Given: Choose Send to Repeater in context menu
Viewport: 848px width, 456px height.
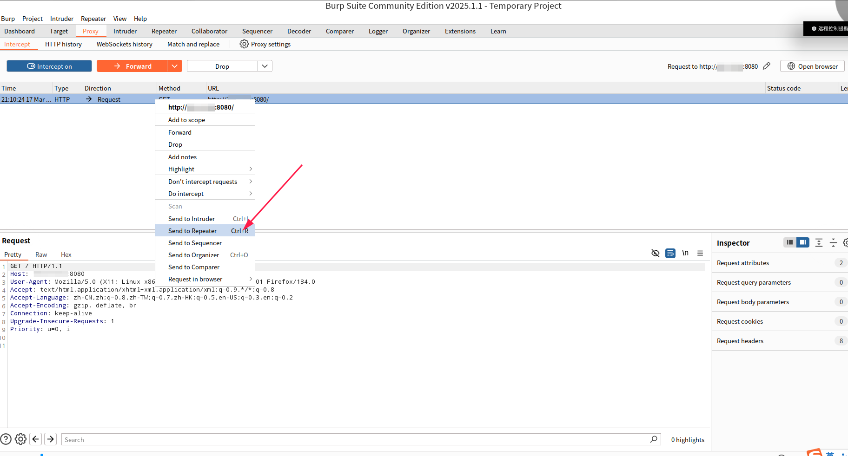Looking at the screenshot, I should coord(205,231).
